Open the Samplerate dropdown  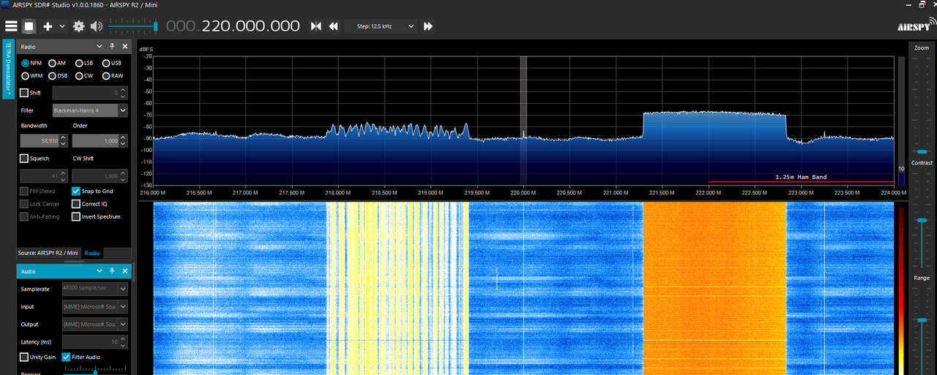(94, 289)
